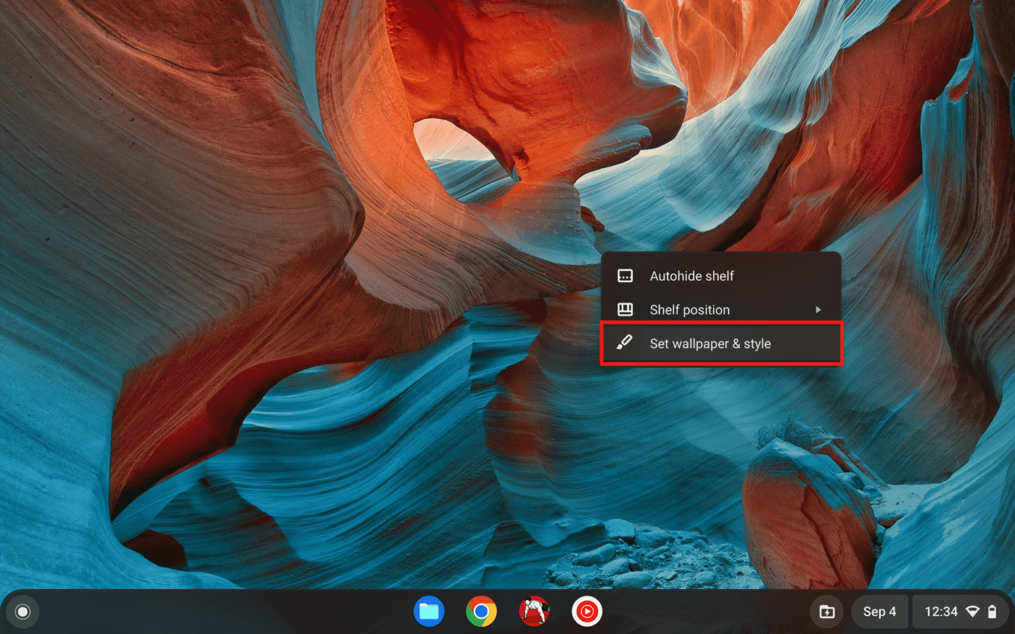Open the Sep 4 calendar pill
Image resolution: width=1015 pixels, height=634 pixels.
tap(880, 612)
